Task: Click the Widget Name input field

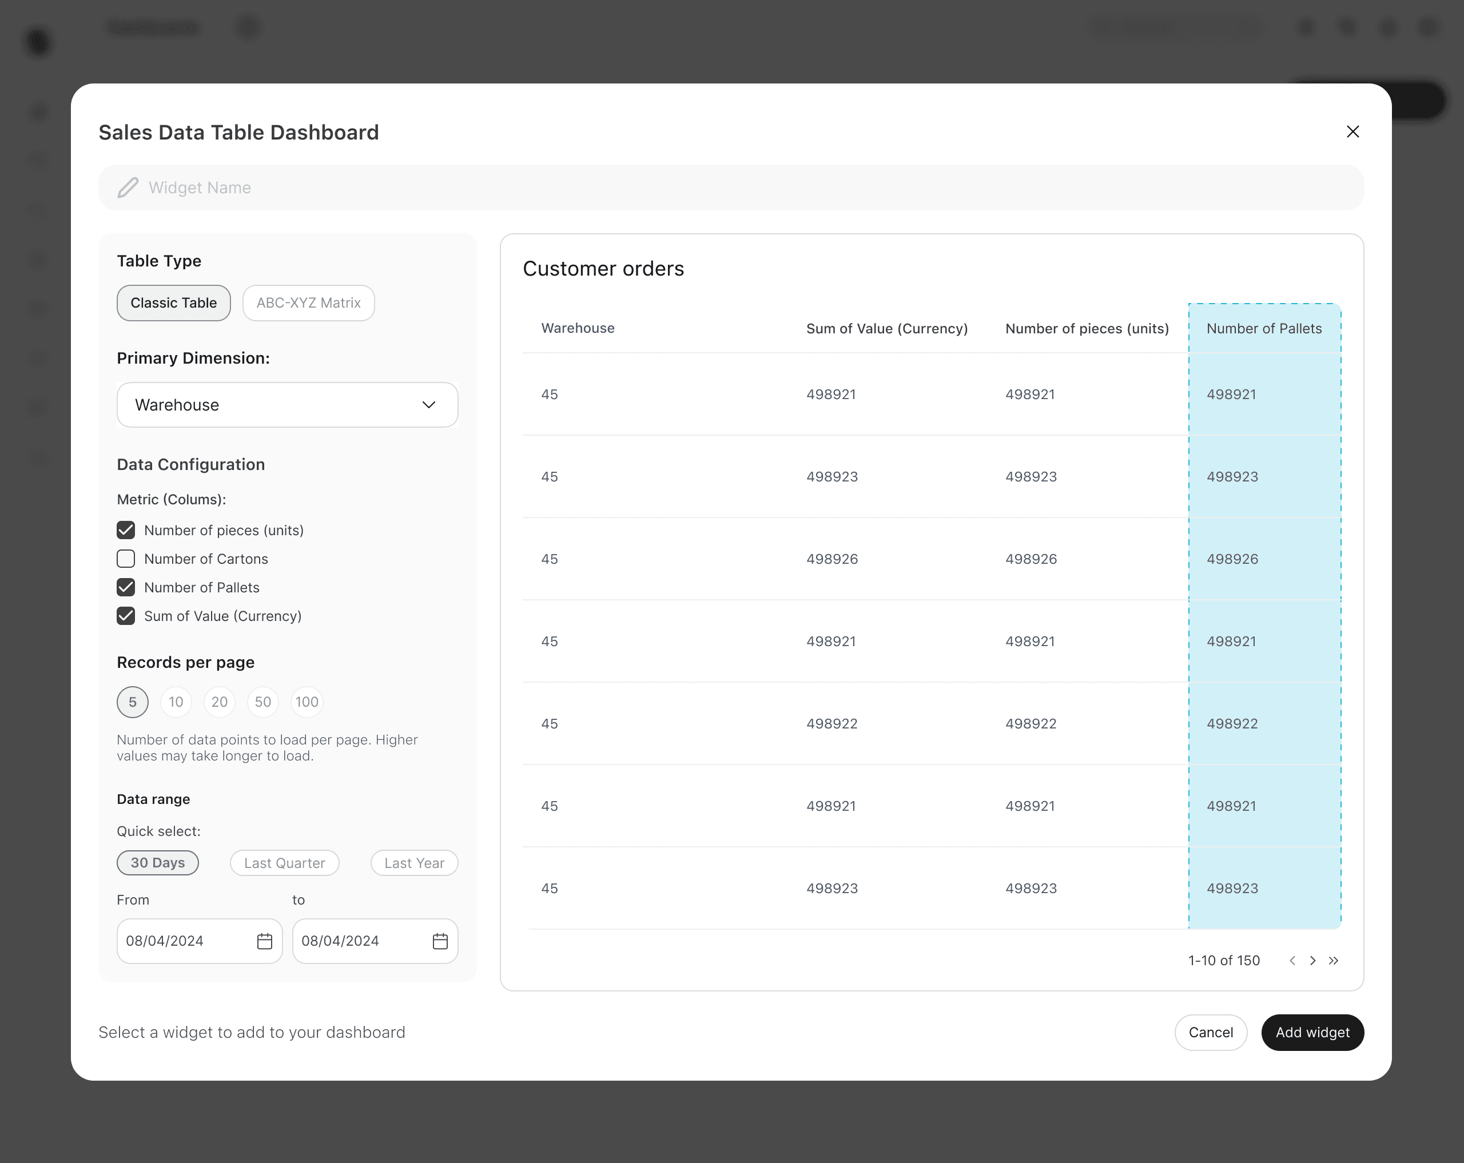Action: (747, 188)
